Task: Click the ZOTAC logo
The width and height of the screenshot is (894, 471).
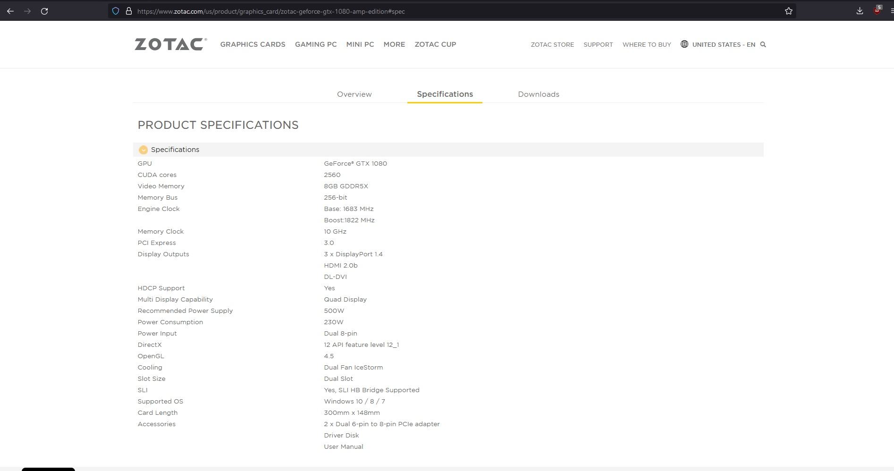Action: click(170, 44)
